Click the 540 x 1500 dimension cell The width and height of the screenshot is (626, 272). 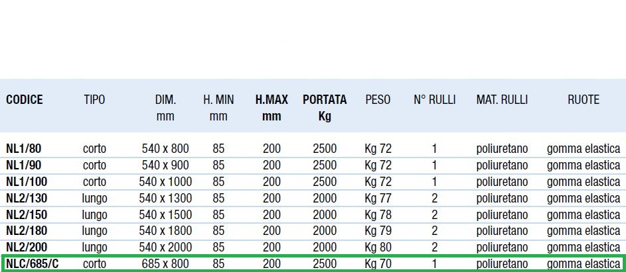pyautogui.click(x=167, y=214)
